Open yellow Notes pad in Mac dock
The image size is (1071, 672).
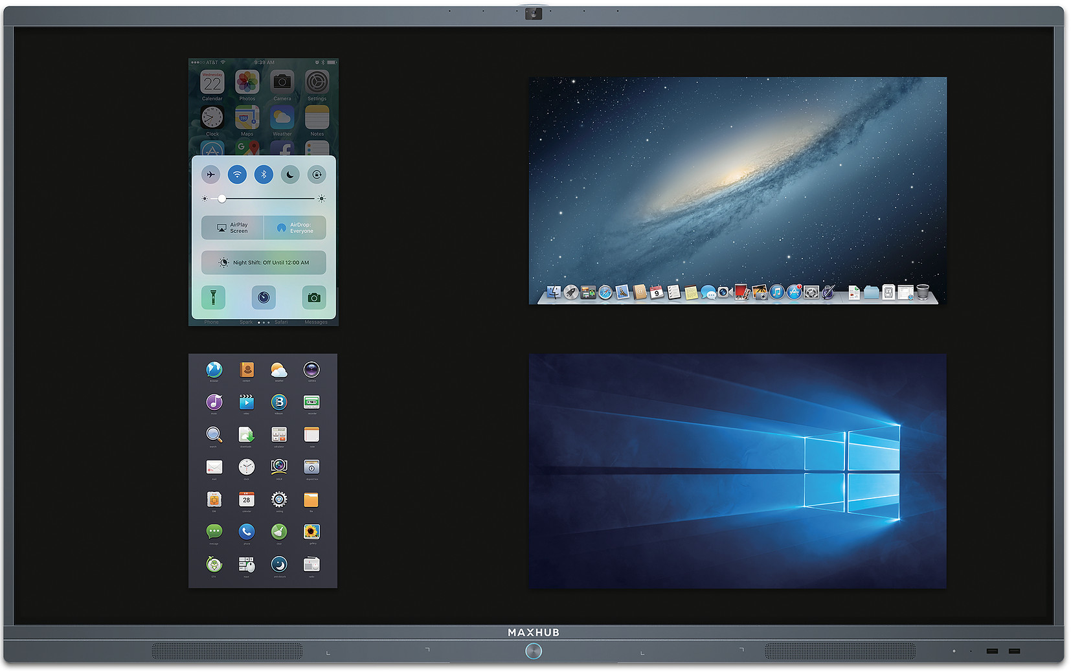coord(691,292)
